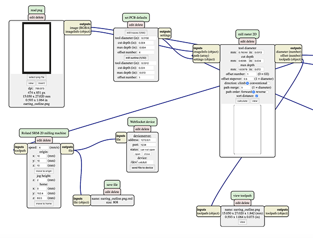Click view in the view toolpath module
Viewport: 313px width, 238px height.
243,222
